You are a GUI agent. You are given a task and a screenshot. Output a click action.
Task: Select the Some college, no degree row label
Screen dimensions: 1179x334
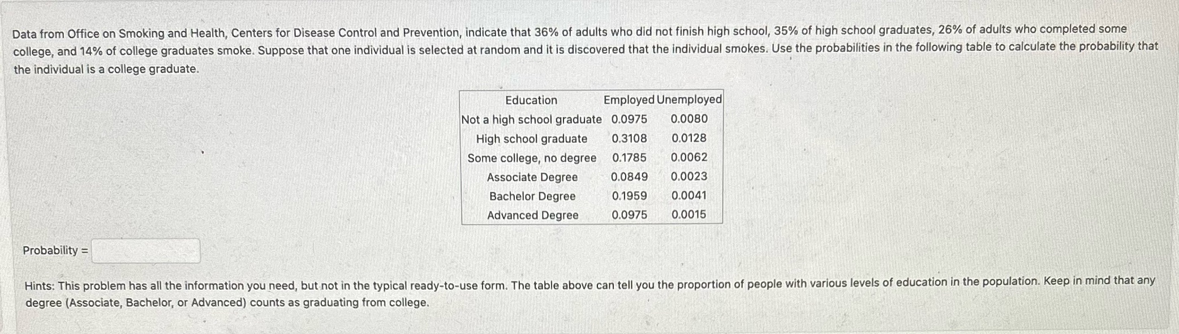coord(531,158)
